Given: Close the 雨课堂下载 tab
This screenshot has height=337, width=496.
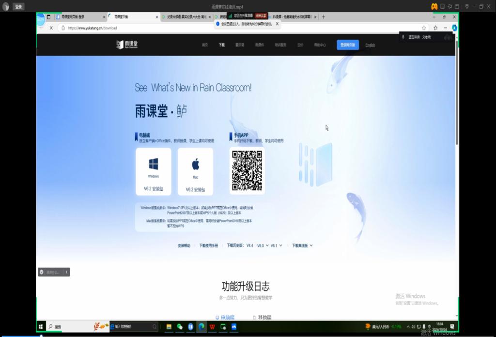Looking at the screenshot, I should click(x=157, y=17).
